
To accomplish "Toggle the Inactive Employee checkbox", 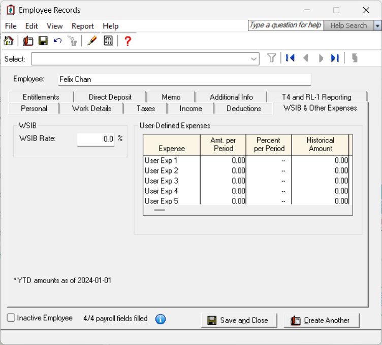I will [11, 318].
